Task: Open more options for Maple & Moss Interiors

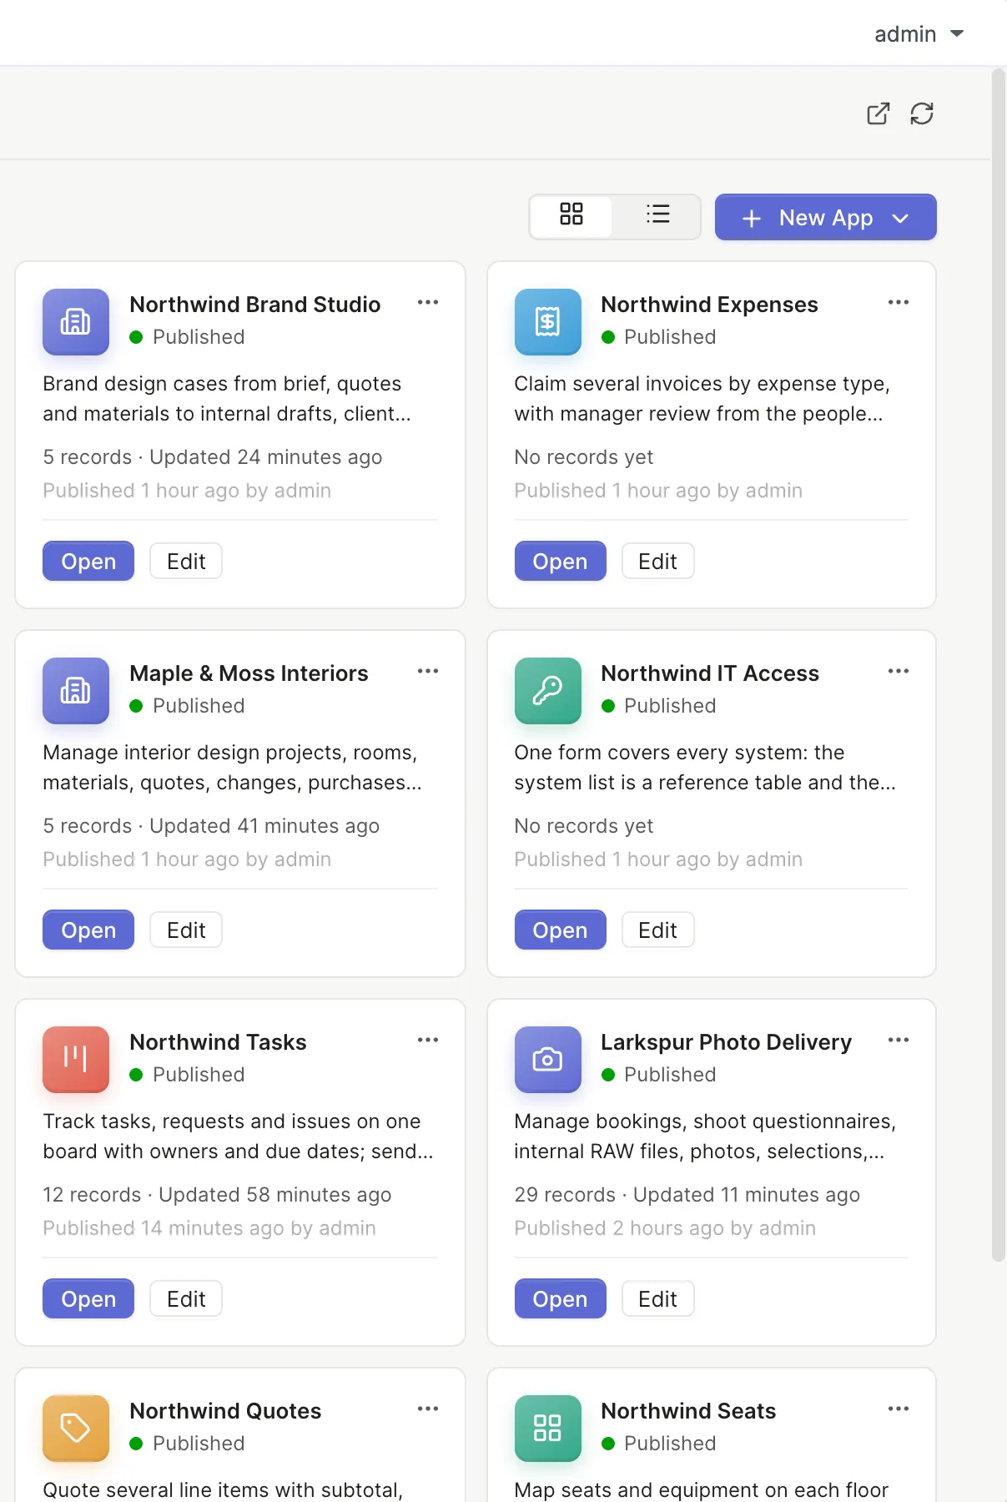Action: point(428,671)
